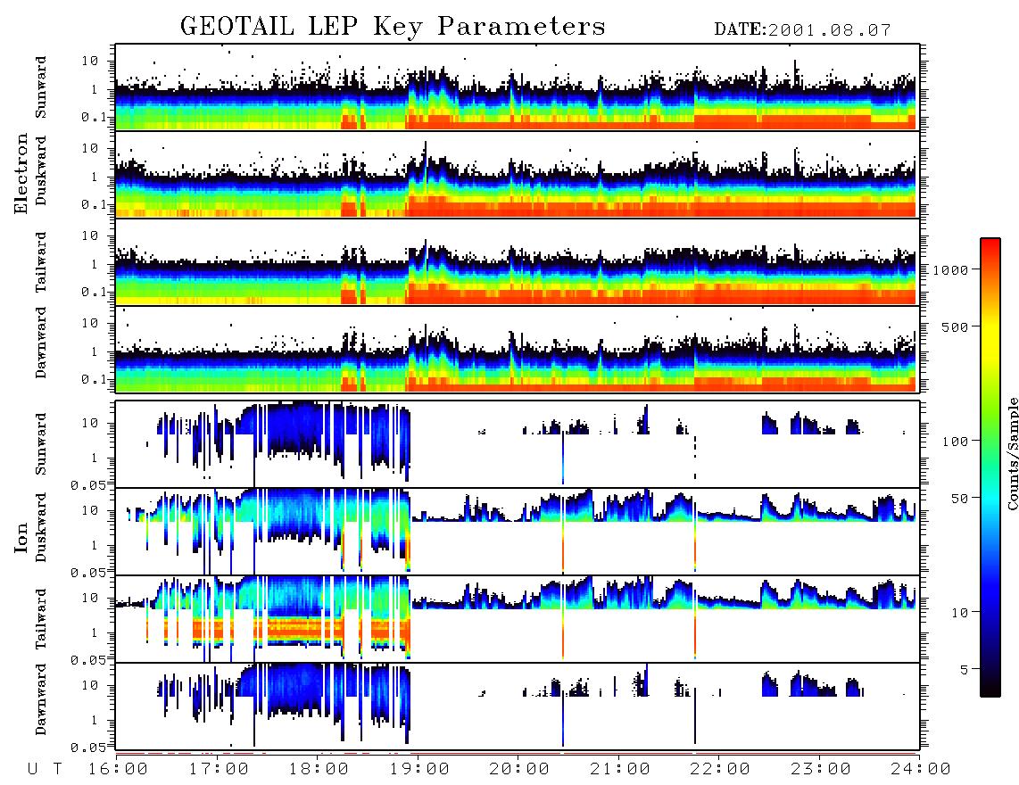The image size is (1019, 785).
Task: Select the DATE:2001.08.07 label
Action: pos(802,30)
